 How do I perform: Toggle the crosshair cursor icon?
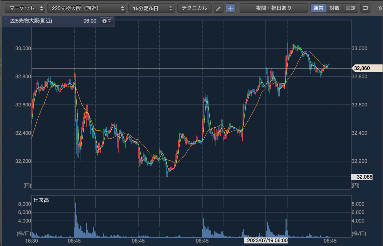pos(230,8)
